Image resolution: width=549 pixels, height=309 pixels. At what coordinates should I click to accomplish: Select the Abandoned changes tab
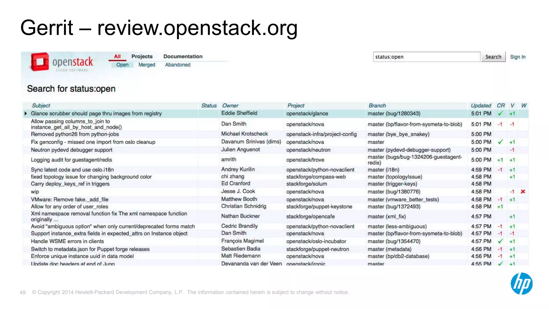[177, 65]
